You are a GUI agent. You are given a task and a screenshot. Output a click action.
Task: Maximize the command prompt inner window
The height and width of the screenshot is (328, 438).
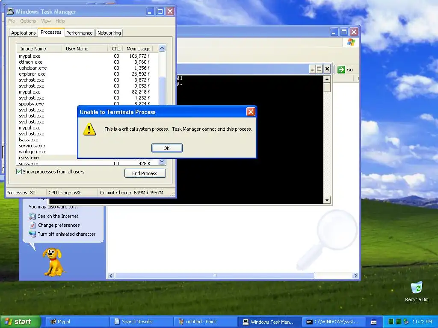click(319, 69)
